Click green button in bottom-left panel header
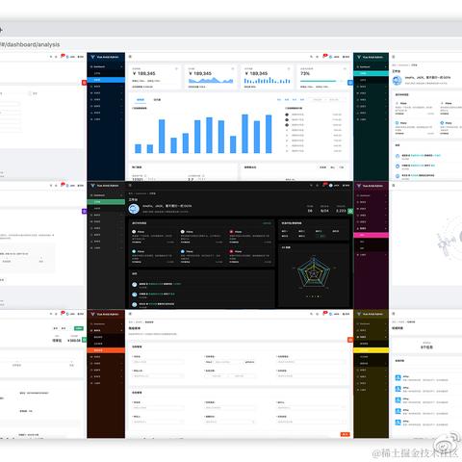Screen dimensions: 462x462 coord(79,328)
